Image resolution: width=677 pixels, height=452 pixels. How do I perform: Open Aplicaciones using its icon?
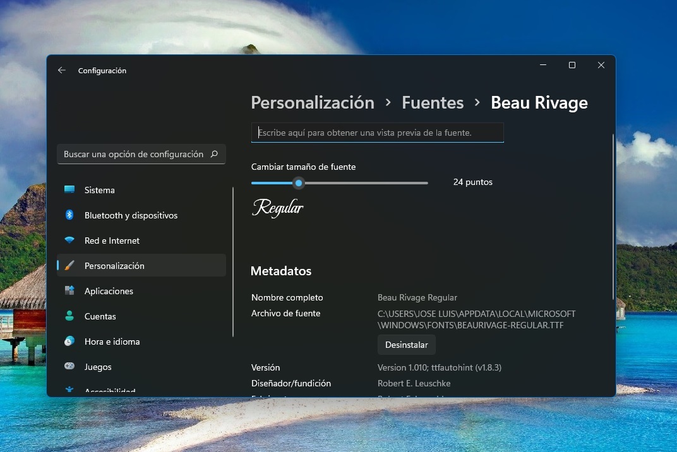[x=69, y=291]
